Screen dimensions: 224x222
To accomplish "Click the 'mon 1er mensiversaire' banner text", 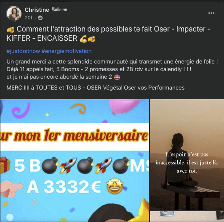I will coord(75,135).
